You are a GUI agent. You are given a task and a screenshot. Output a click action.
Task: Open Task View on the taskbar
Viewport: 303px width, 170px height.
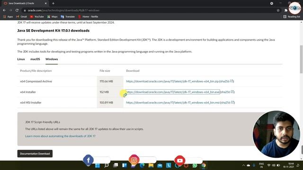pyautogui.click(x=116, y=165)
